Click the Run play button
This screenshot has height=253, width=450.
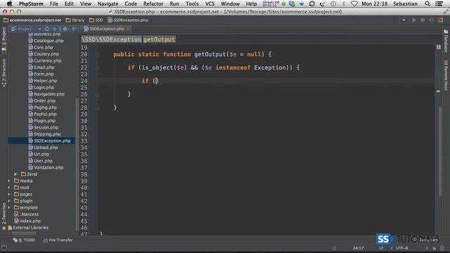[414, 20]
